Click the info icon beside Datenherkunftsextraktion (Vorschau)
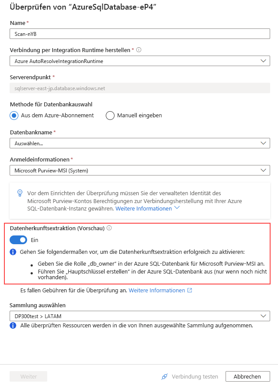The width and height of the screenshot is (278, 386). click(109, 228)
